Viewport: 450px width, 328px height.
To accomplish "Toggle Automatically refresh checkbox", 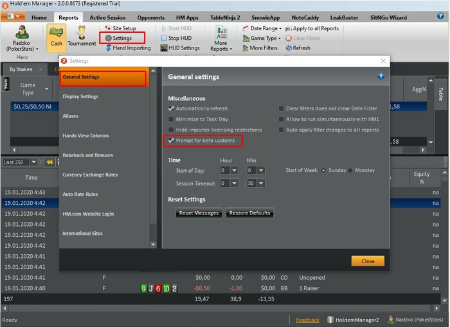I will (171, 108).
